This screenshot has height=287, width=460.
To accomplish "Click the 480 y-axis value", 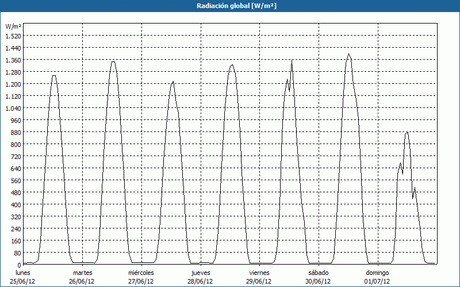I will (x=16, y=193).
